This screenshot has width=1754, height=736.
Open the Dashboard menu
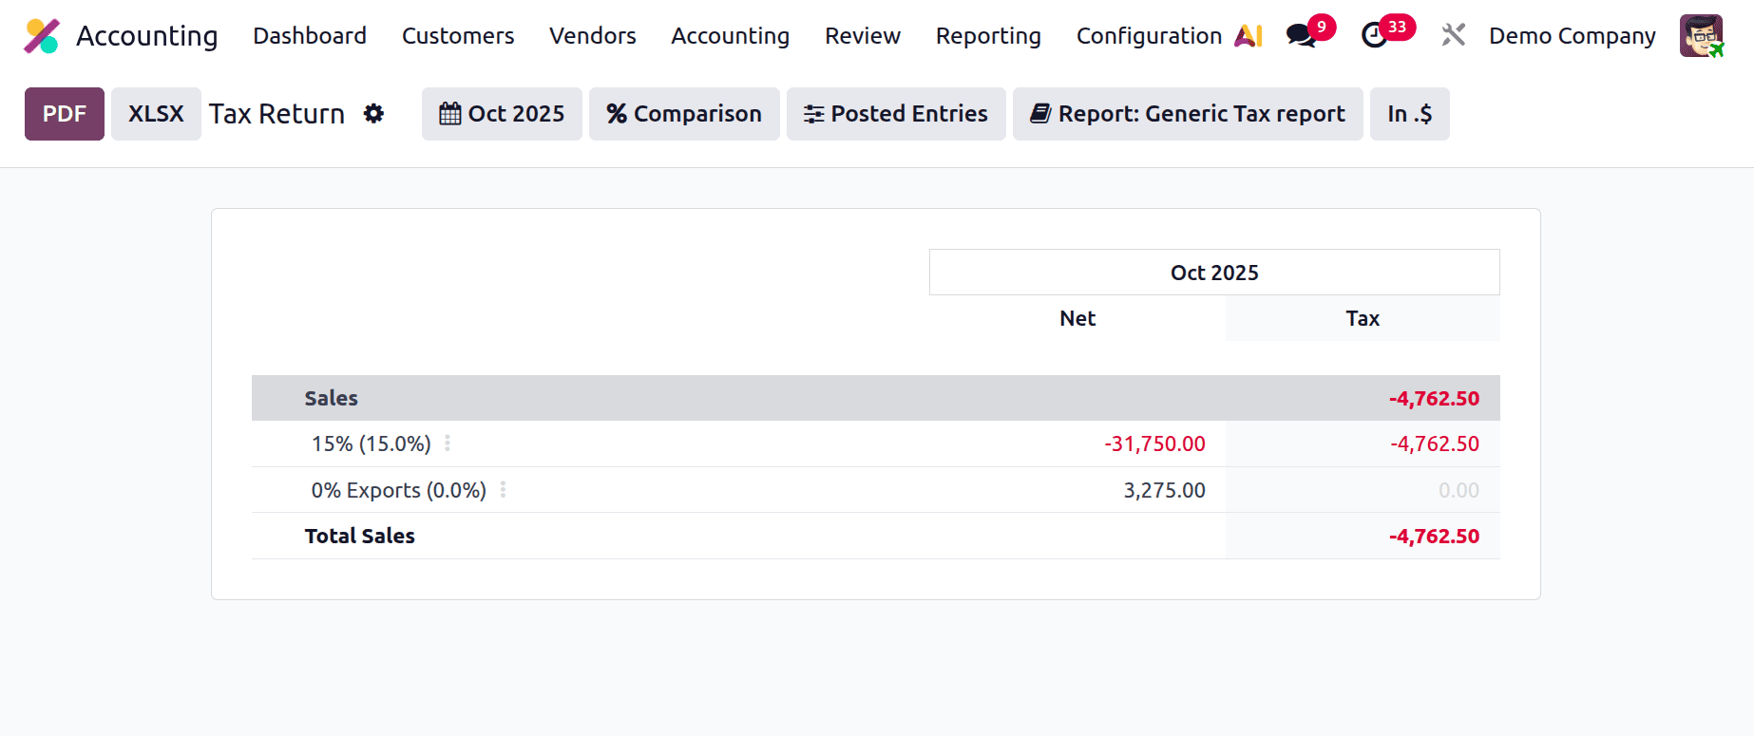(310, 36)
